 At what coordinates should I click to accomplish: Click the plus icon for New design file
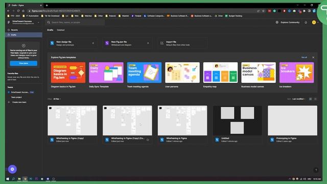point(93,43)
